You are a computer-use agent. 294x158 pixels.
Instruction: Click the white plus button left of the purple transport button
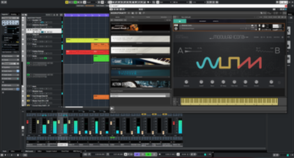click(126, 154)
